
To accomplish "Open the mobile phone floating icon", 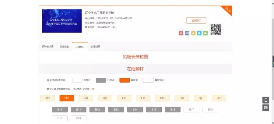I will (265, 100).
